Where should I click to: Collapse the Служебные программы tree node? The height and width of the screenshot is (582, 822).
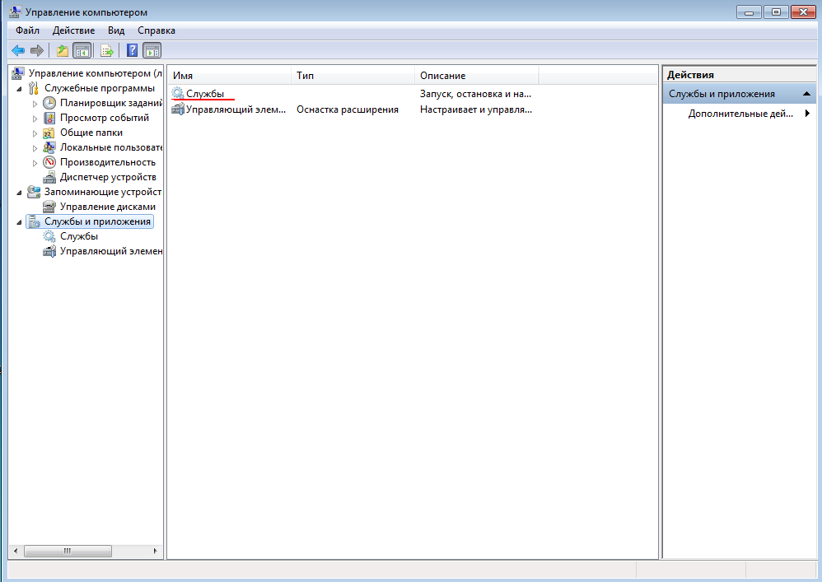(19, 88)
